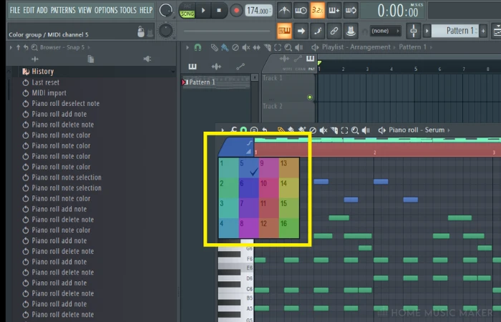Toggle blend recording overdub icon

(334, 11)
